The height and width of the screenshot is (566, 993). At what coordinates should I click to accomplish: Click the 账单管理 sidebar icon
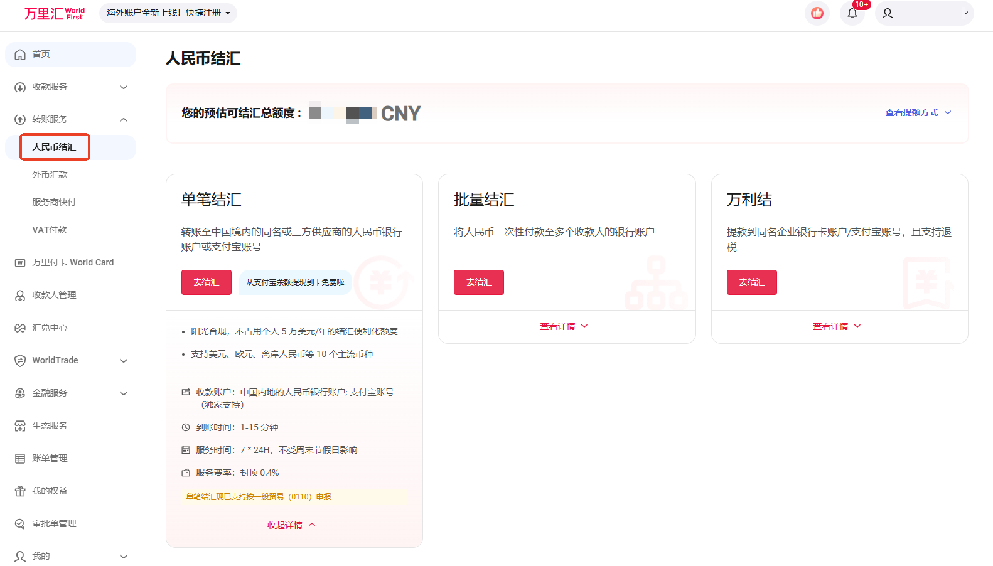coord(20,459)
